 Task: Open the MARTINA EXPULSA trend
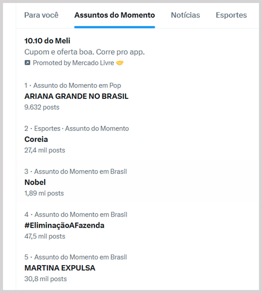pos(60,268)
